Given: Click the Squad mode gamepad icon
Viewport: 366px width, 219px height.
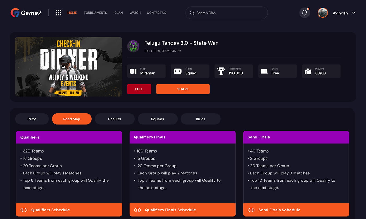Looking at the screenshot, I should [178, 71].
